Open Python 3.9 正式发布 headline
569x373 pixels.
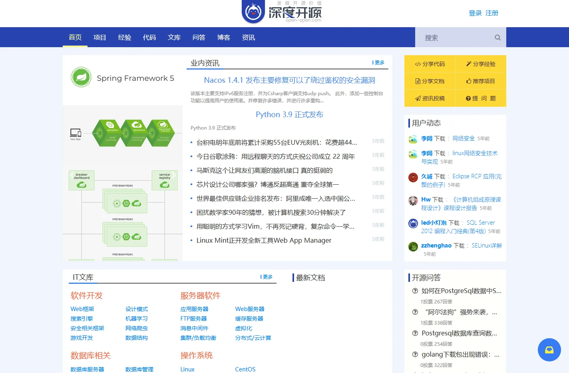pos(289,115)
